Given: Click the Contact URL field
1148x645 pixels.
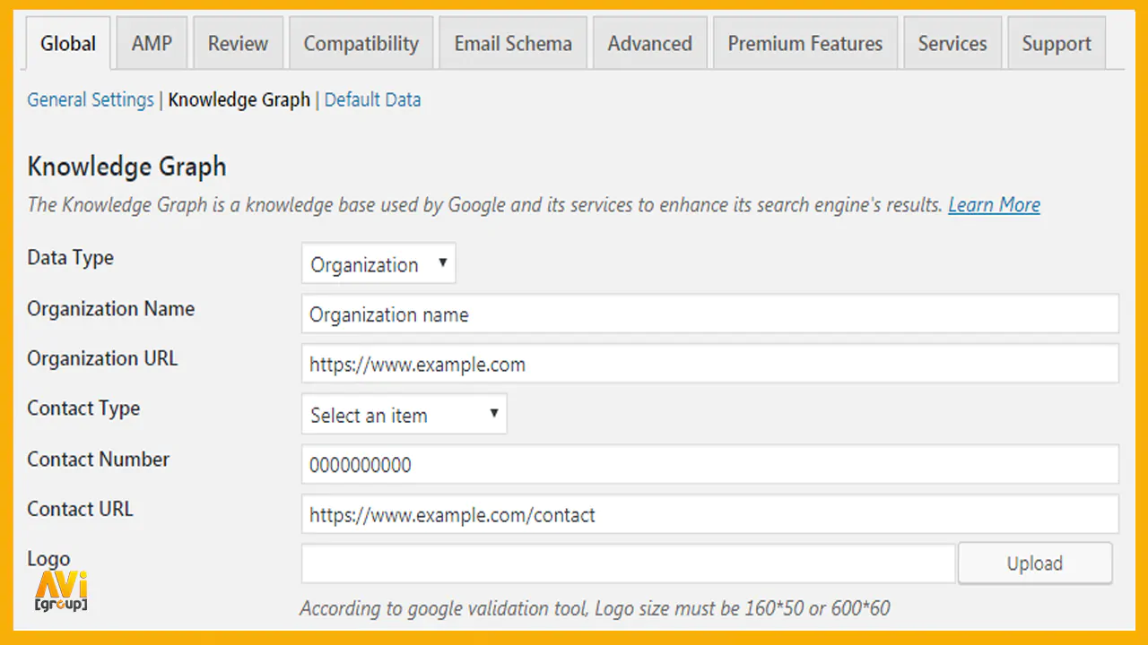Looking at the screenshot, I should [x=709, y=515].
